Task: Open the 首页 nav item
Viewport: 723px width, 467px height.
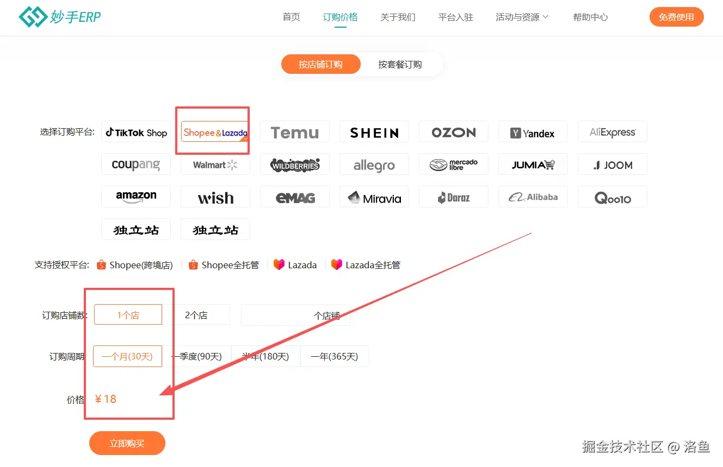Action: point(292,17)
